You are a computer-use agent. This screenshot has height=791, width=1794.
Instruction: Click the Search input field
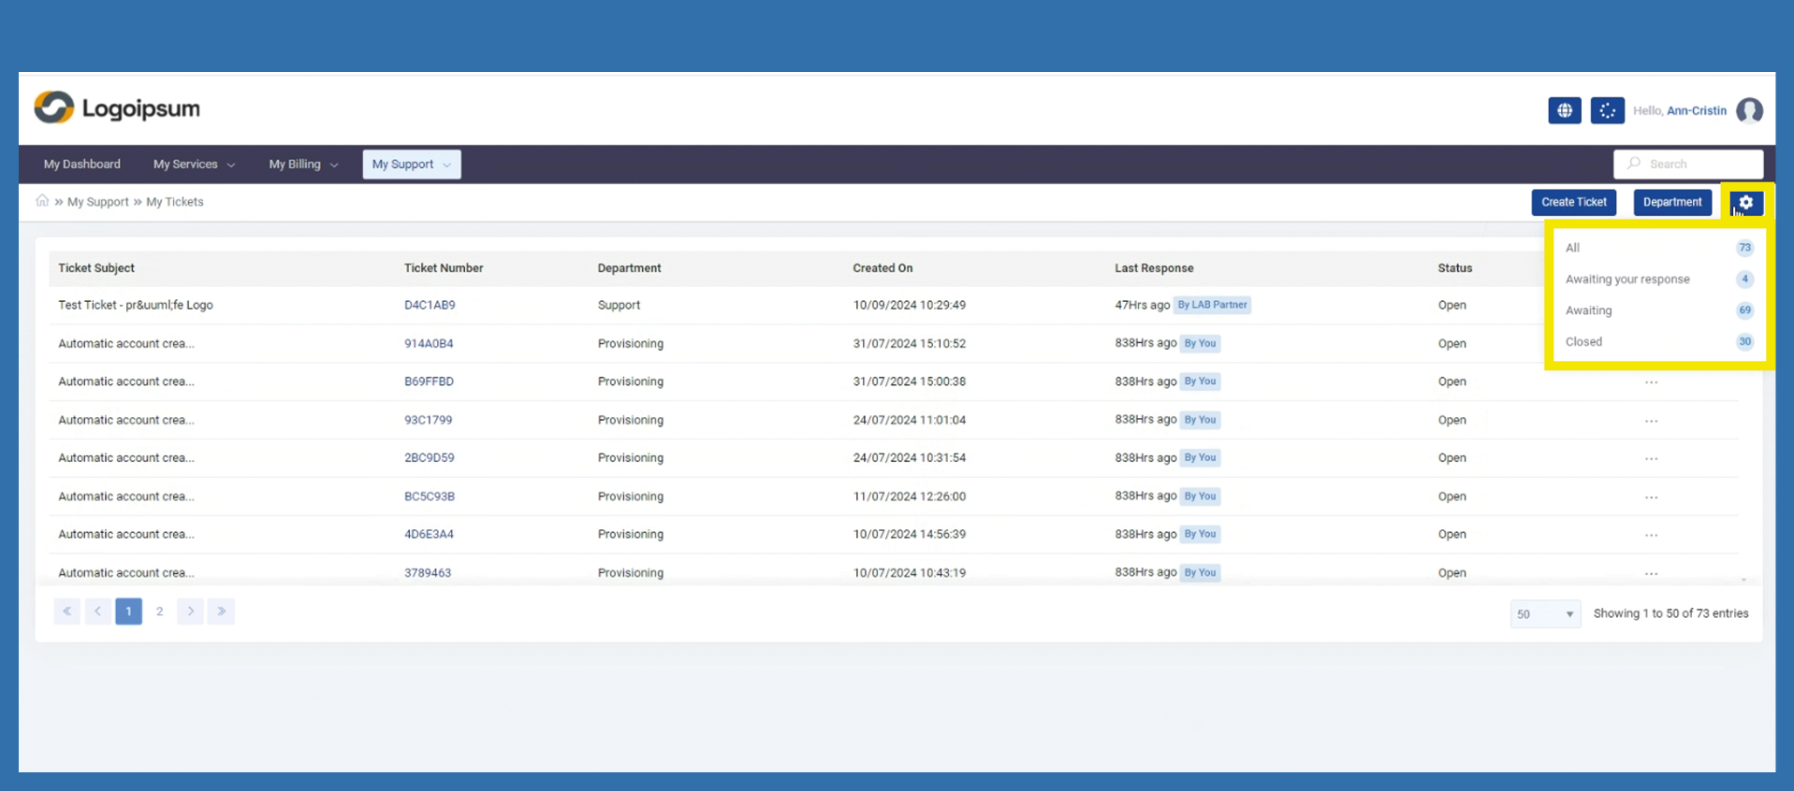tap(1698, 165)
